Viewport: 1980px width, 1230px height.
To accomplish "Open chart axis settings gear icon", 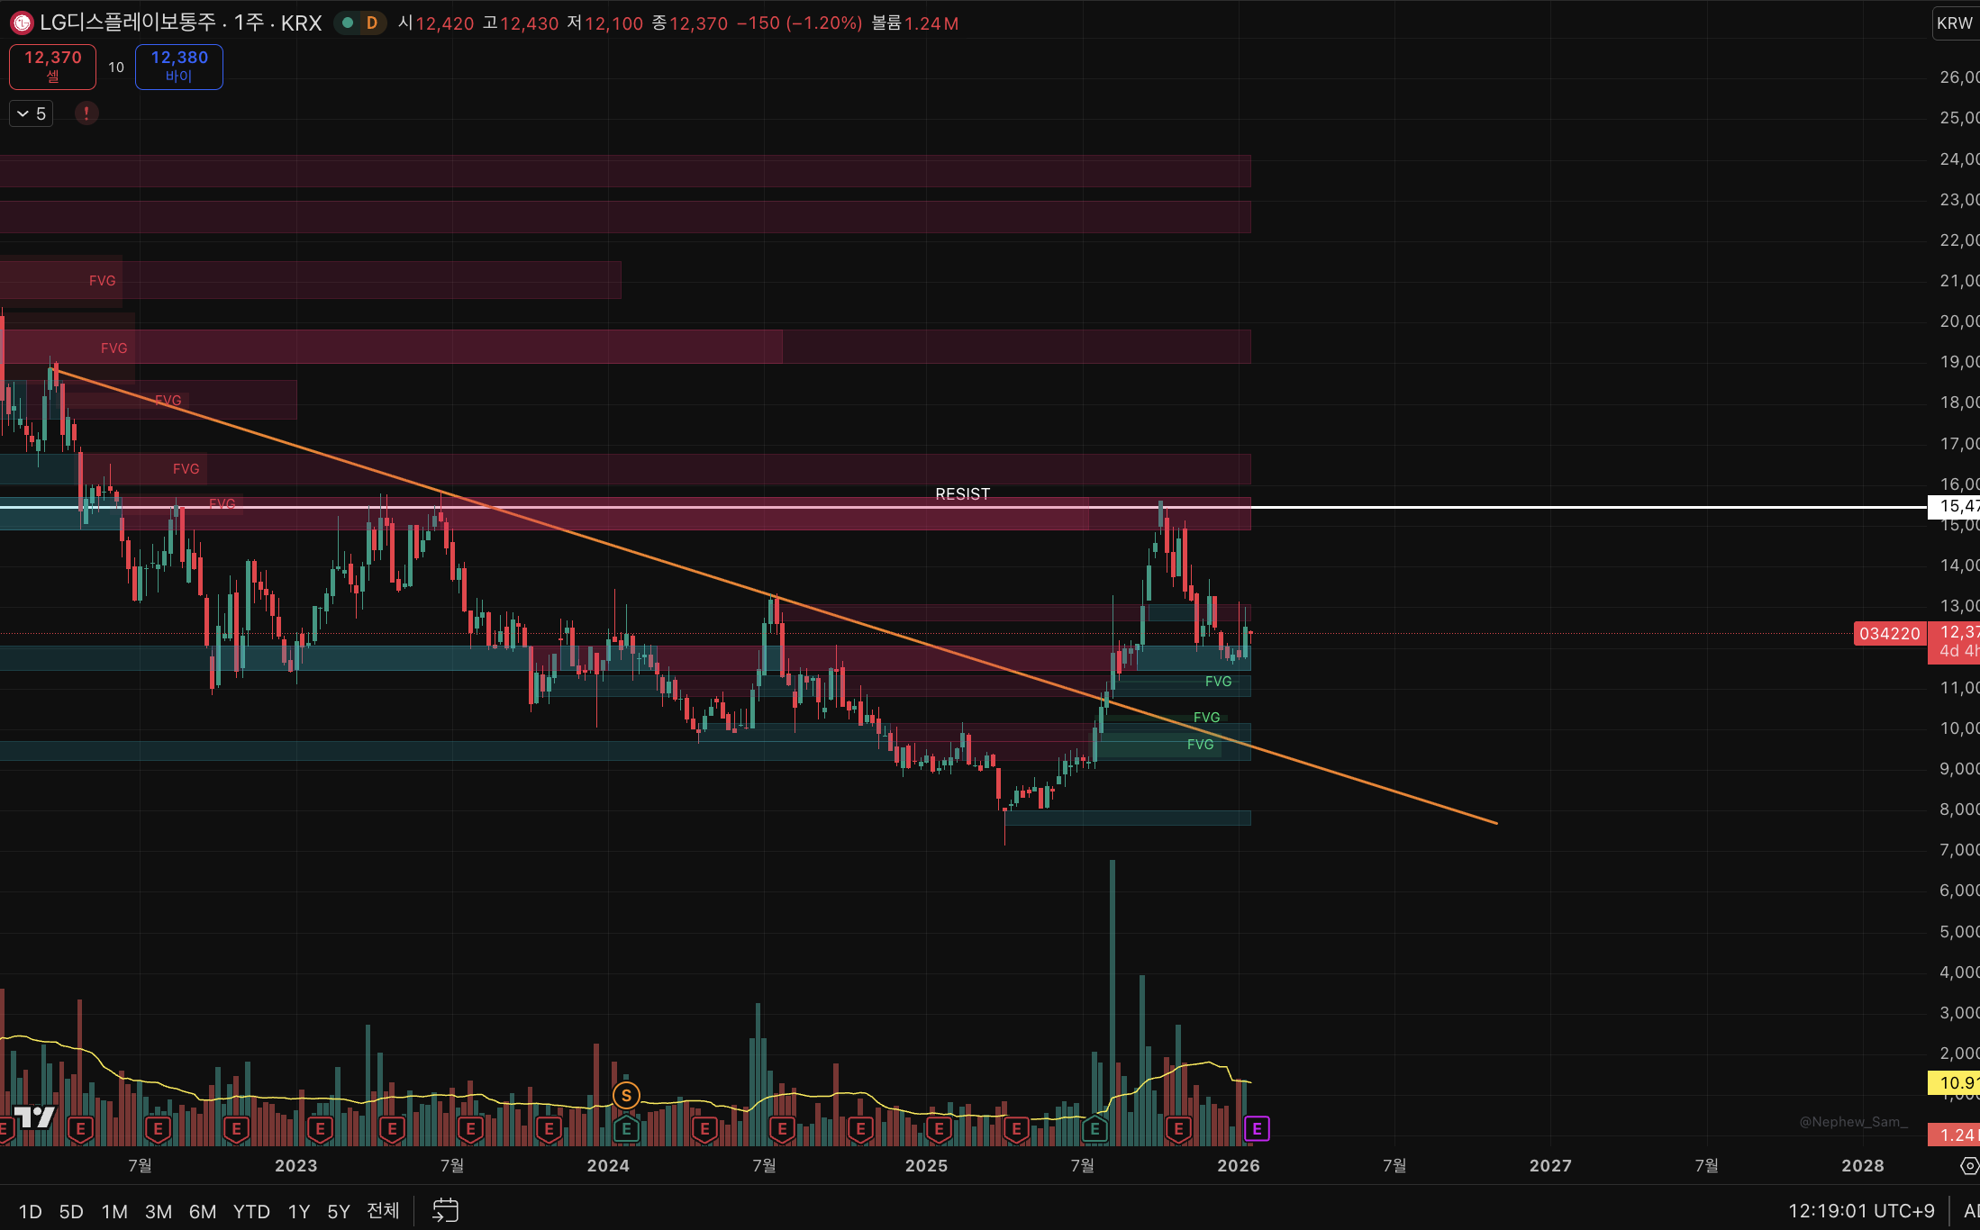I will (x=1969, y=1166).
